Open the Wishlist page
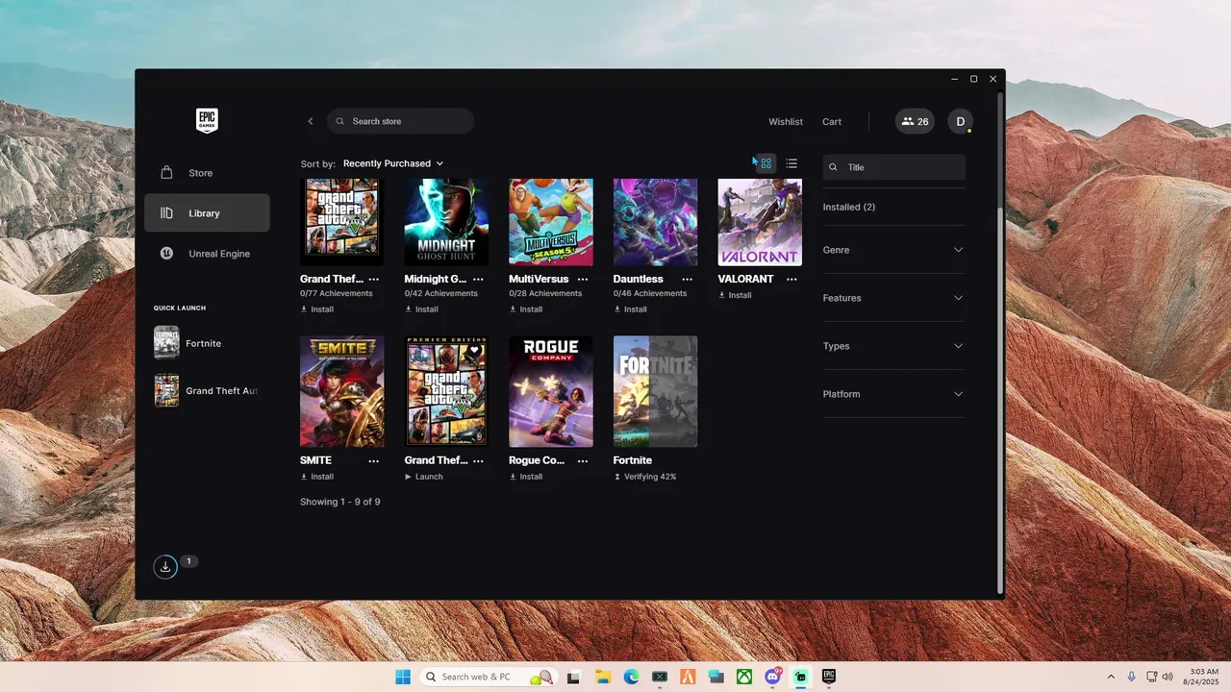The width and height of the screenshot is (1231, 692). coord(786,122)
